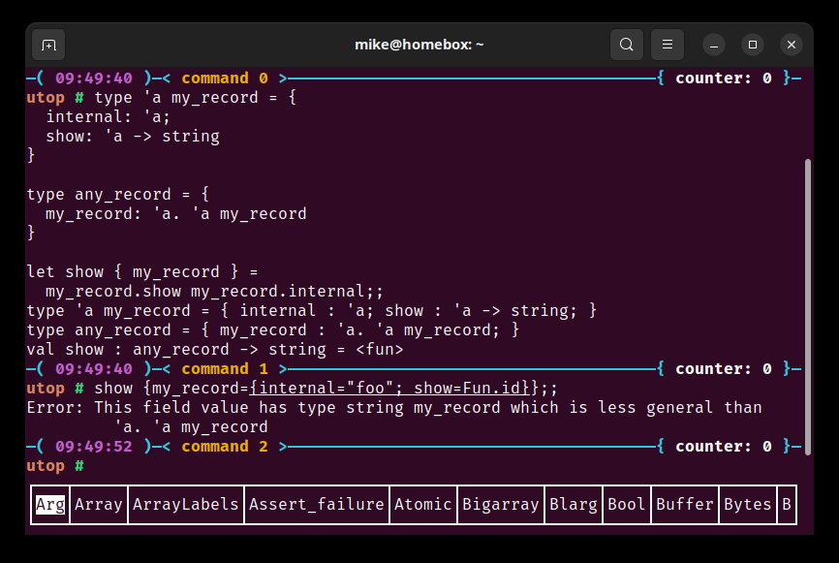839x563 pixels.
Task: Select Bool from completion bar
Action: (x=626, y=504)
